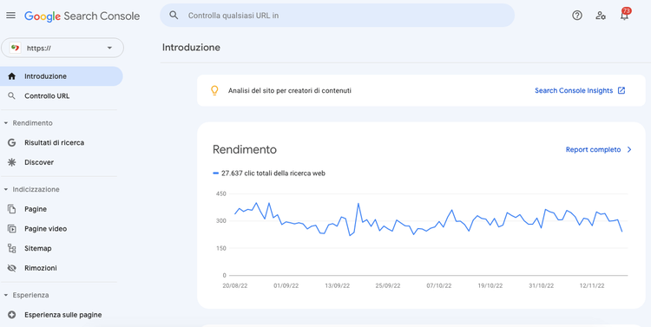Click the 20/08/22 date label on chart
Image resolution: width=651 pixels, height=327 pixels.
click(x=235, y=286)
